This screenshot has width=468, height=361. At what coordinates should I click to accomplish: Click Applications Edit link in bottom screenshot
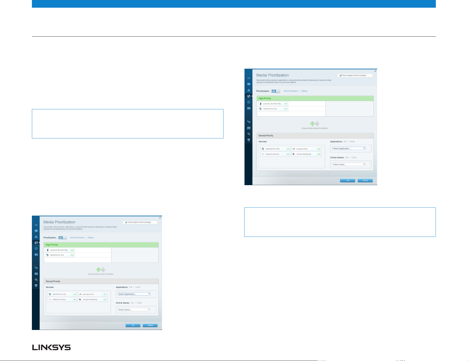click(130, 287)
